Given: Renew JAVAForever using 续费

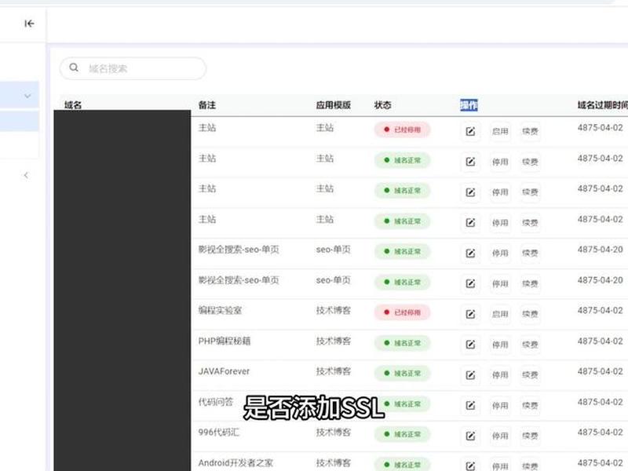Looking at the screenshot, I should (530, 375).
